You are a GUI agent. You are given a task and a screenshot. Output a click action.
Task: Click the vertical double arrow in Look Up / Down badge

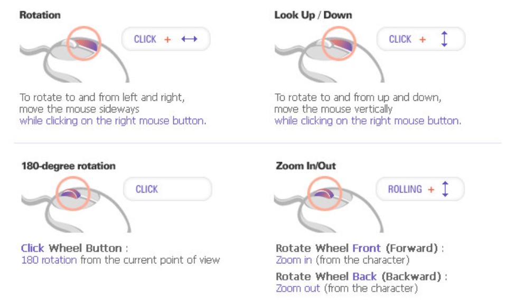coord(444,39)
